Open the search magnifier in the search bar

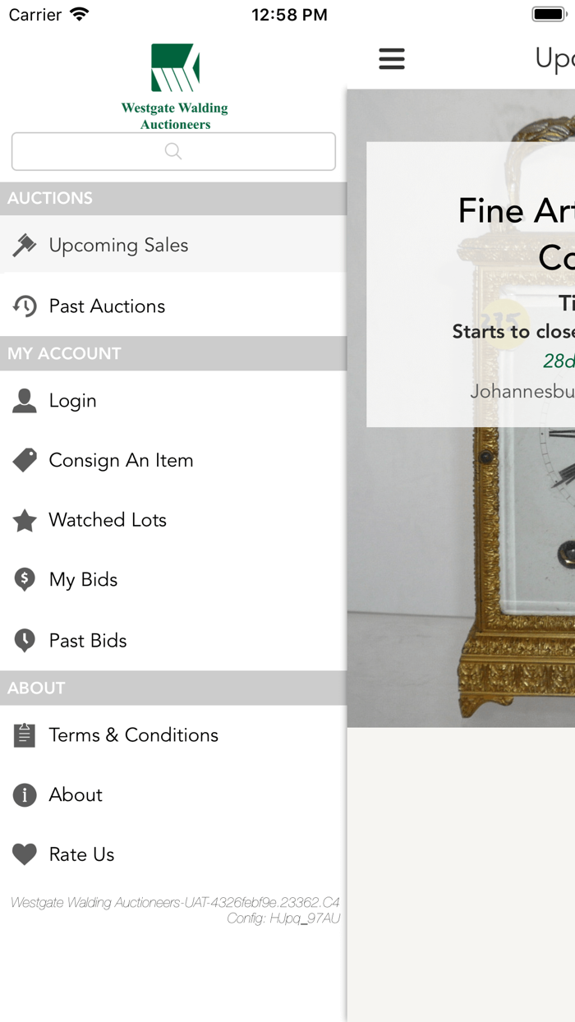point(172,151)
